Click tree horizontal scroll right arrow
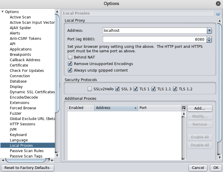Screen dimensions: 223x172 [52, 160]
